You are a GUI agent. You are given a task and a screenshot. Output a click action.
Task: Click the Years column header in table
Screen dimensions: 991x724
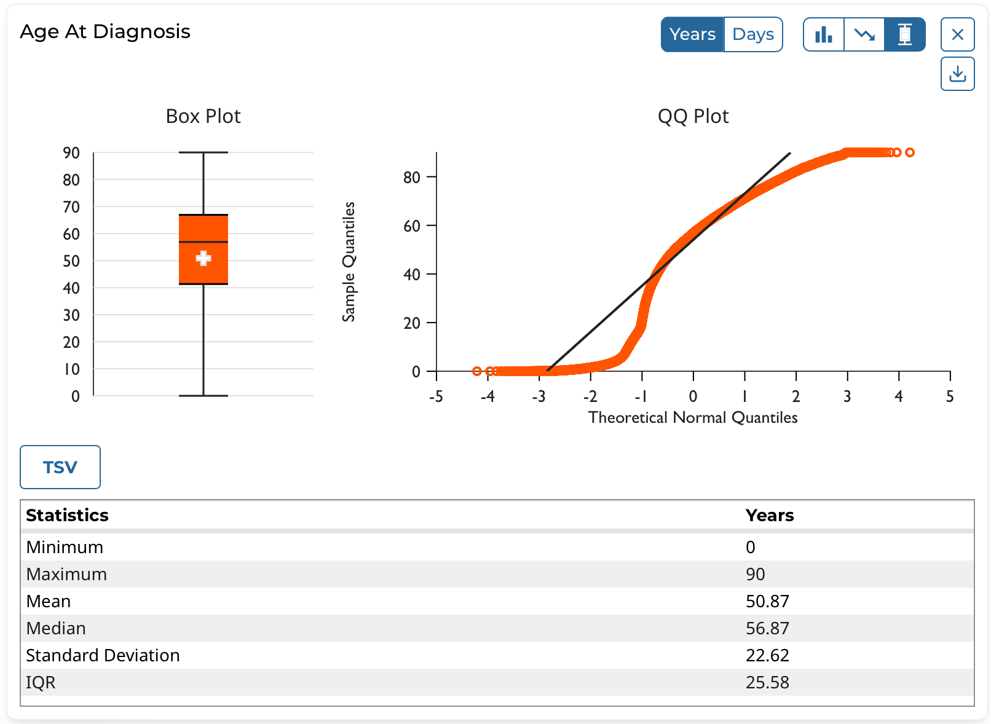click(x=769, y=515)
